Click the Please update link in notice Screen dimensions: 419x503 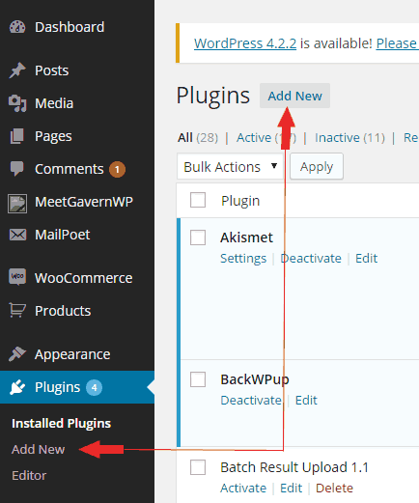pos(398,43)
